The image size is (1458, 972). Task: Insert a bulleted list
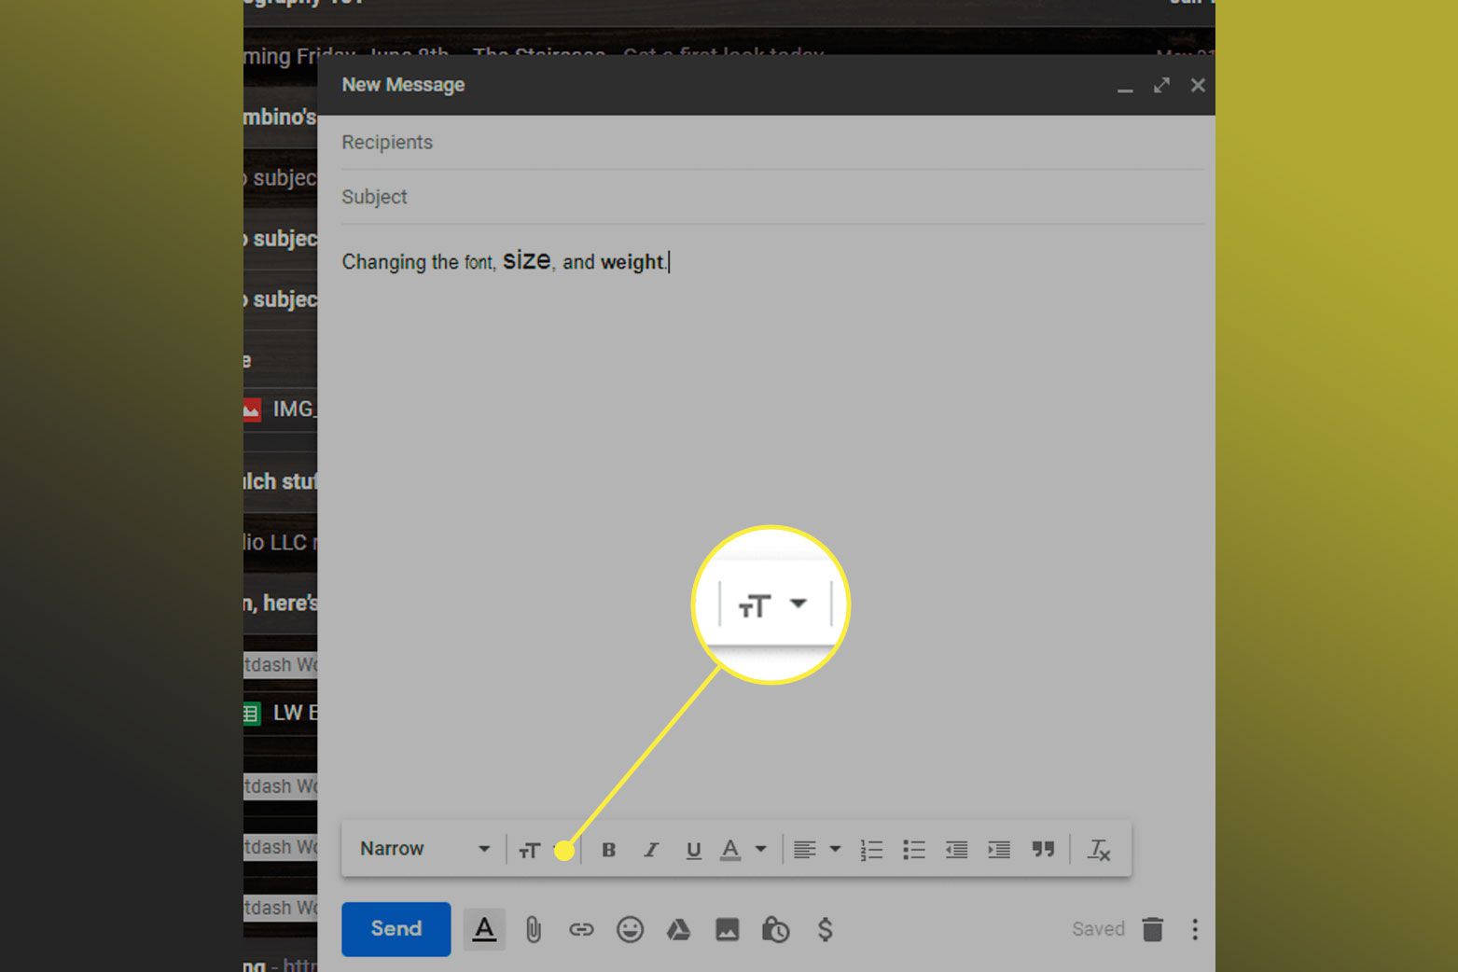tap(914, 850)
